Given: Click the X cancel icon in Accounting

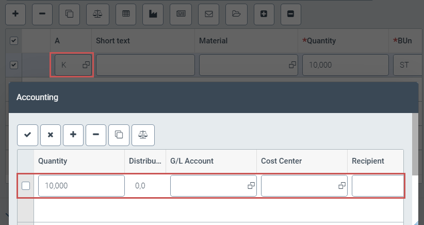Looking at the screenshot, I should coord(50,135).
